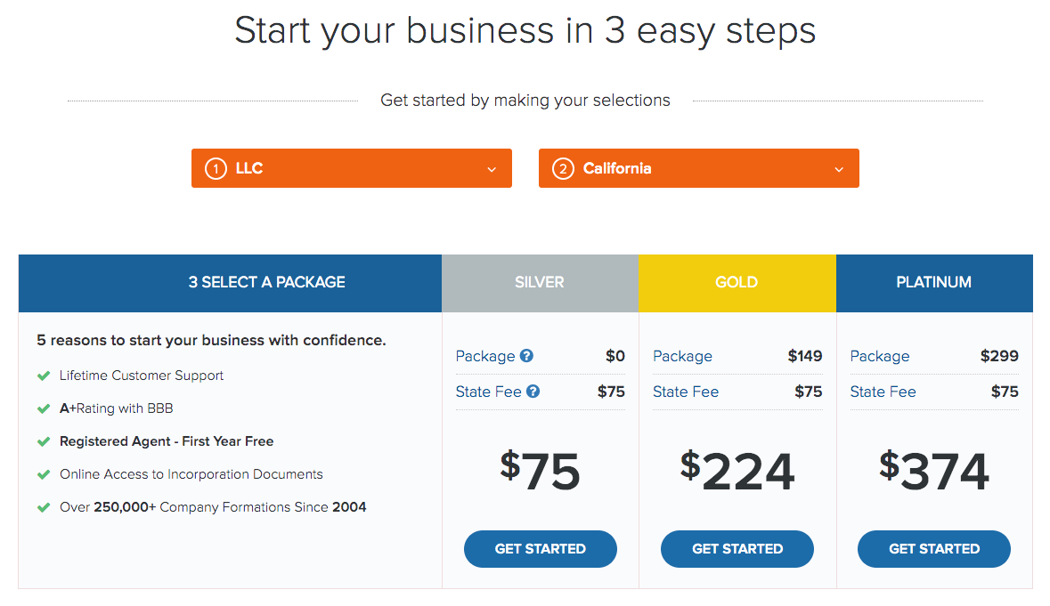This screenshot has width=1050, height=606.
Task: Open the LLC entity type dropdown
Action: [x=352, y=168]
